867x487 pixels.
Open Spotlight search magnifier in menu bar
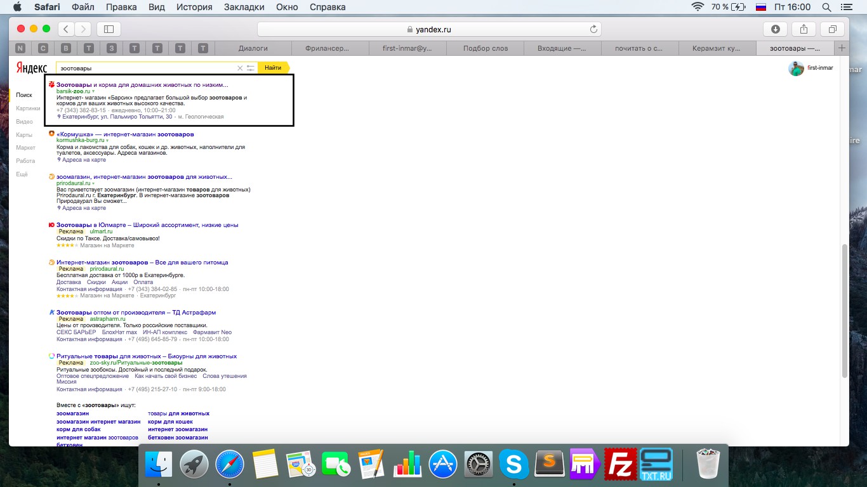click(x=827, y=7)
